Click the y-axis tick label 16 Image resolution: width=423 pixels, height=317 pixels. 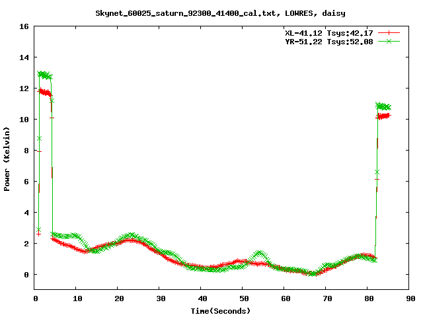click(x=24, y=26)
